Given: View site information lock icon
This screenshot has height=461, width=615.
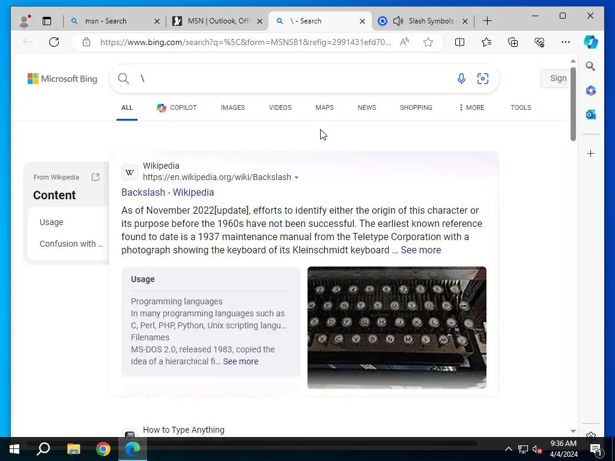Looking at the screenshot, I should pyautogui.click(x=86, y=42).
